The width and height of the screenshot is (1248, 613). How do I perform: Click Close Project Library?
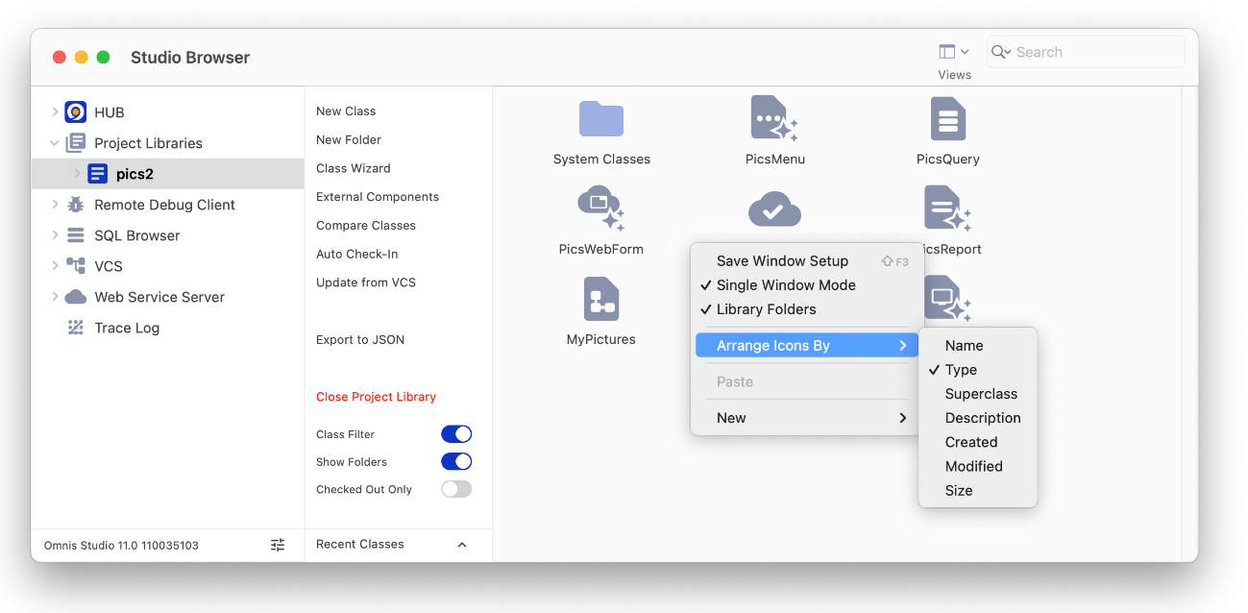[376, 397]
